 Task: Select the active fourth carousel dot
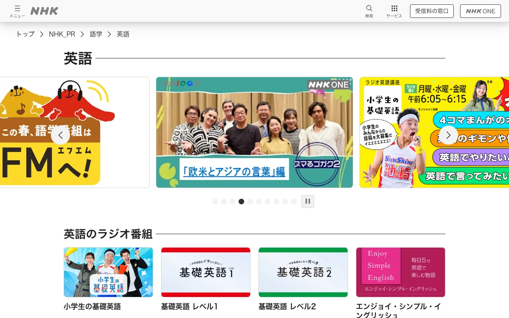click(241, 202)
